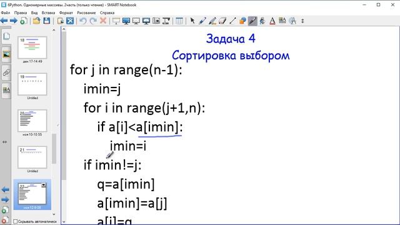Select the Pens tool
400x225 pixels.
tap(202, 21)
